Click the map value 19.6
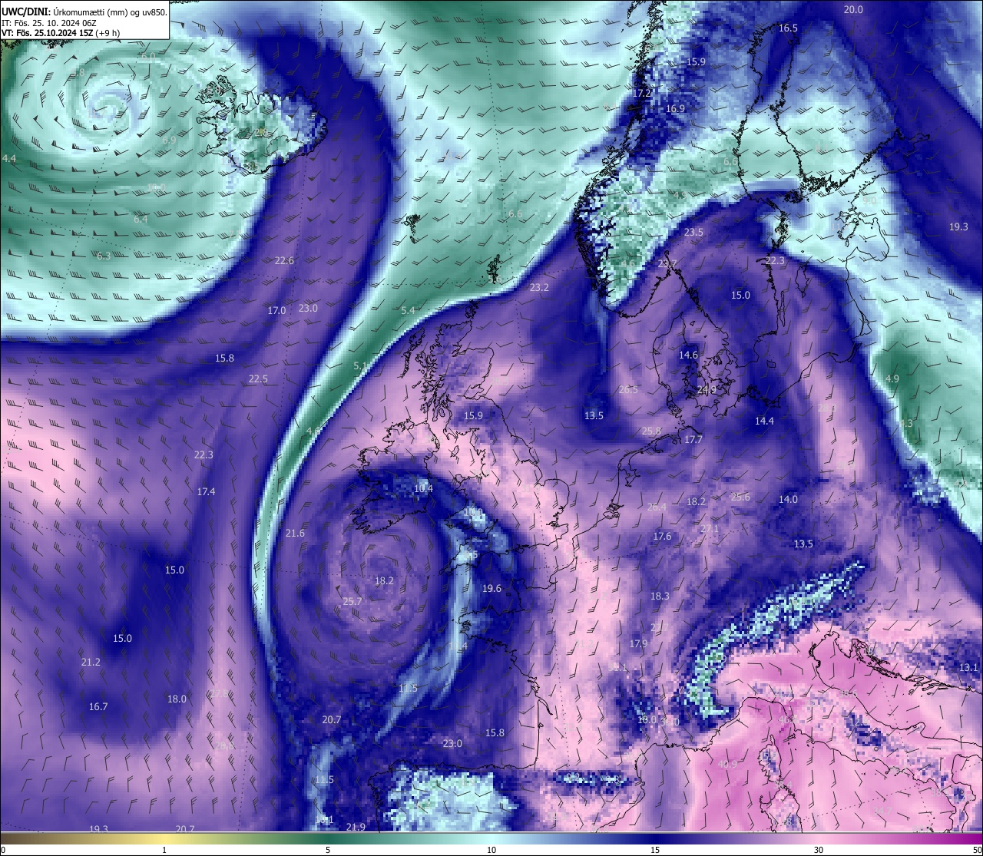 (491, 589)
